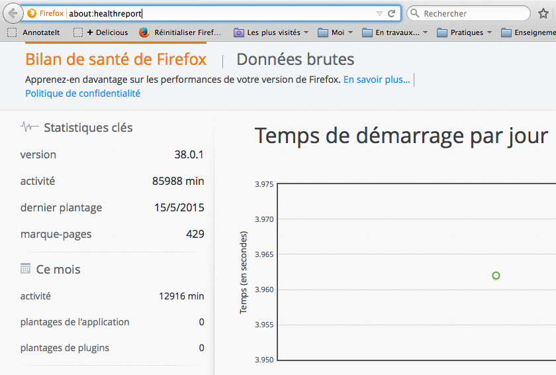Open the Politique de confidentialité link
The width and height of the screenshot is (556, 375).
click(83, 93)
